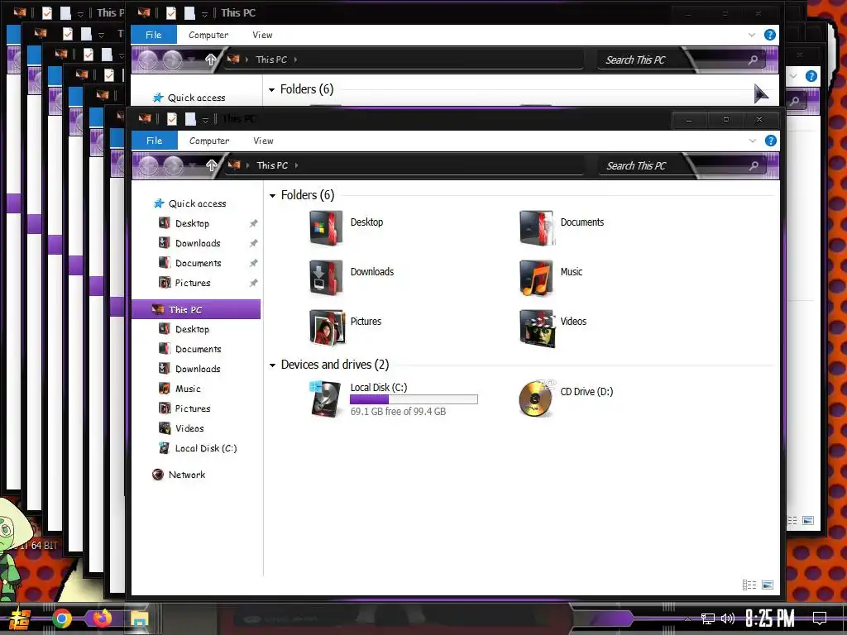Open Videos under This PC in navigation pane

click(x=189, y=428)
